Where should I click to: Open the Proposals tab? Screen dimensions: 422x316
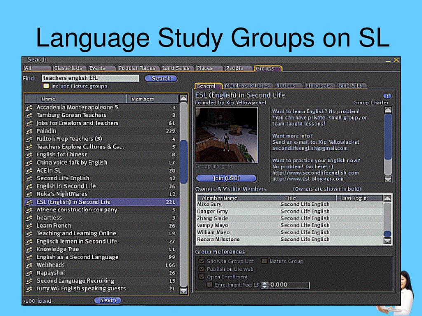[319, 86]
